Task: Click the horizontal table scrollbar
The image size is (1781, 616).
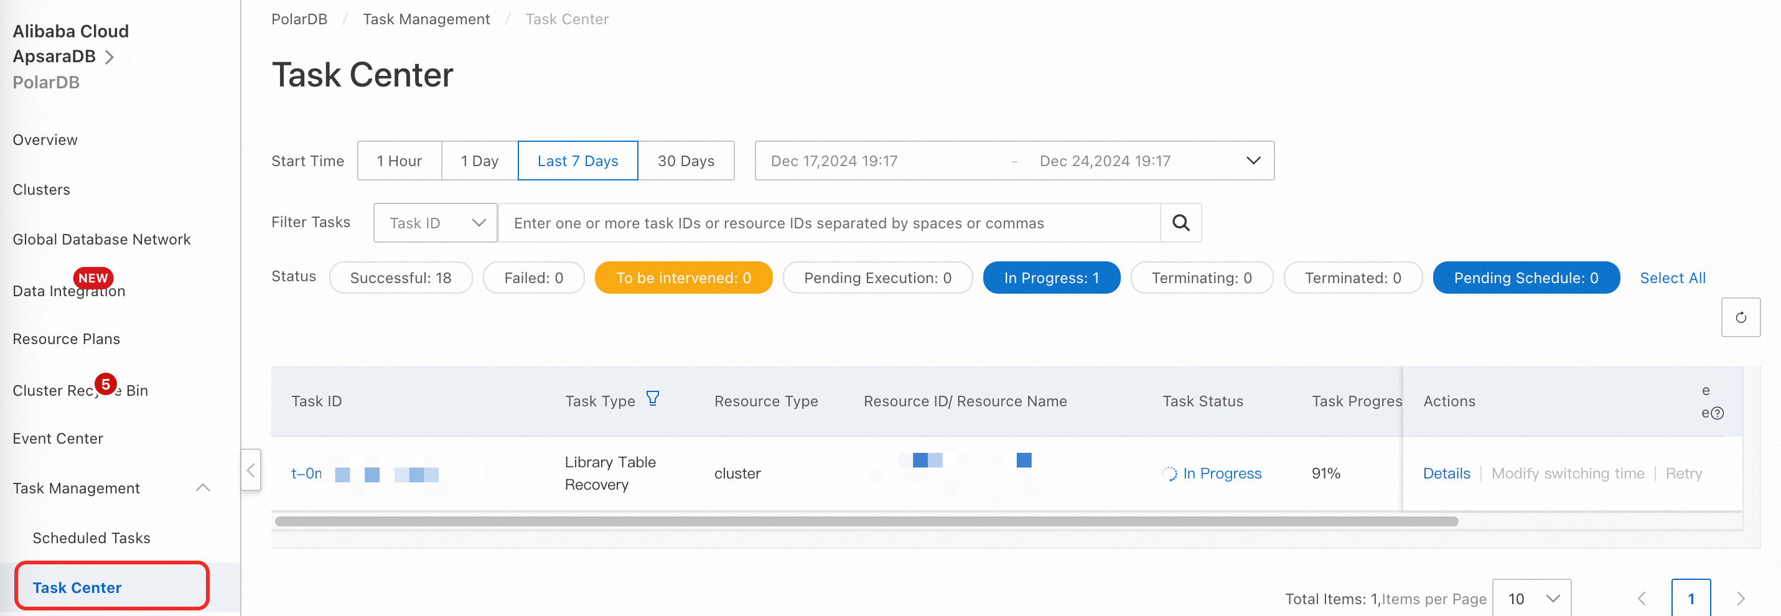Action: pos(866,521)
